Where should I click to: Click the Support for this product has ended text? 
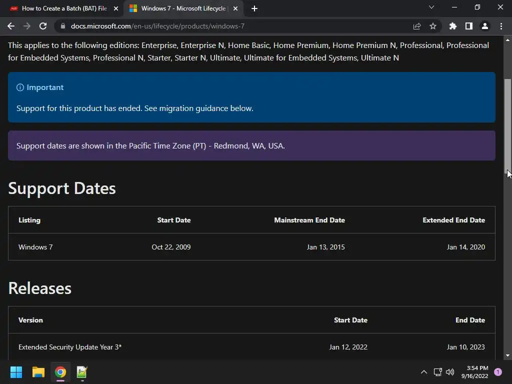(x=135, y=108)
